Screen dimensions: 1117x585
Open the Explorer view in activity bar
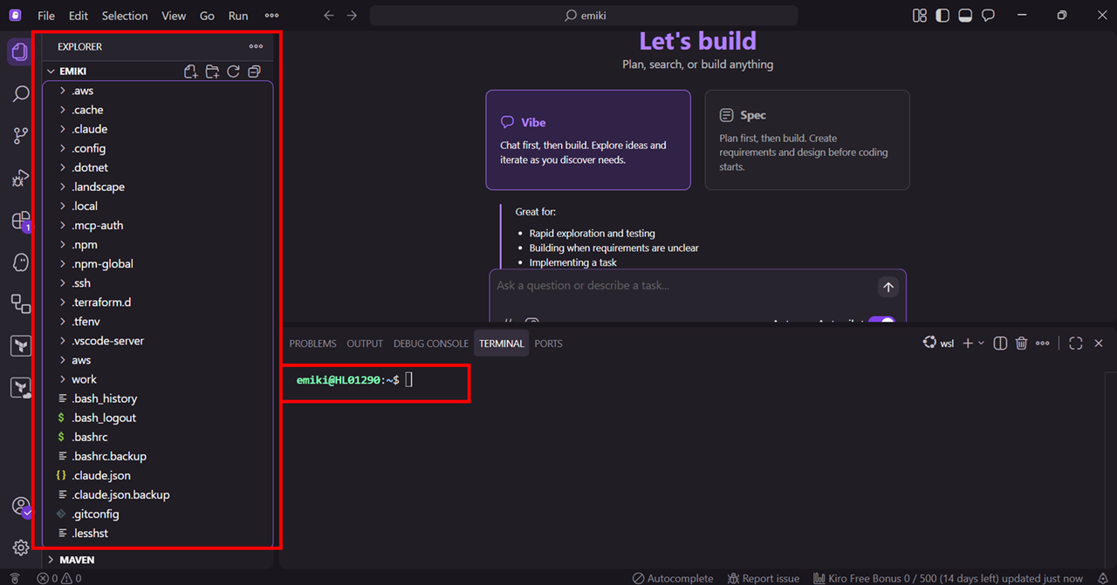20,52
